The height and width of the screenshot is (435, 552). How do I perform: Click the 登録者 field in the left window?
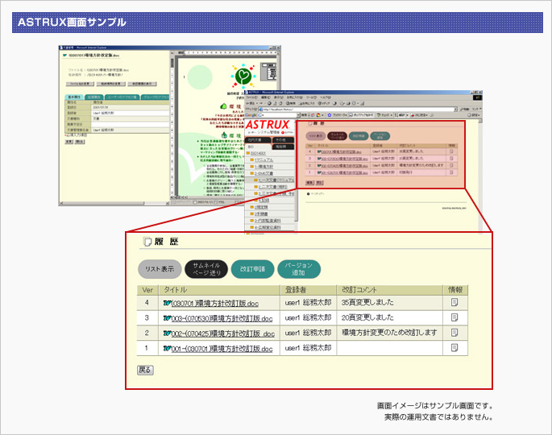pyautogui.click(x=130, y=113)
